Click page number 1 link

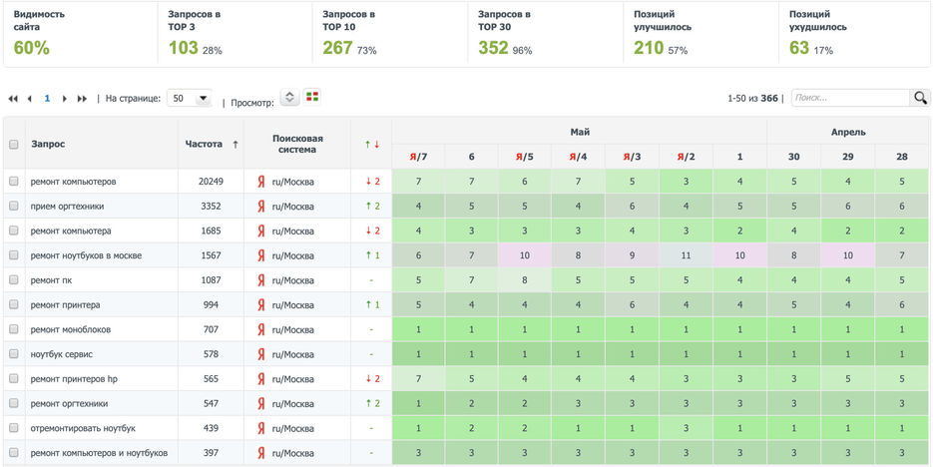(x=47, y=99)
